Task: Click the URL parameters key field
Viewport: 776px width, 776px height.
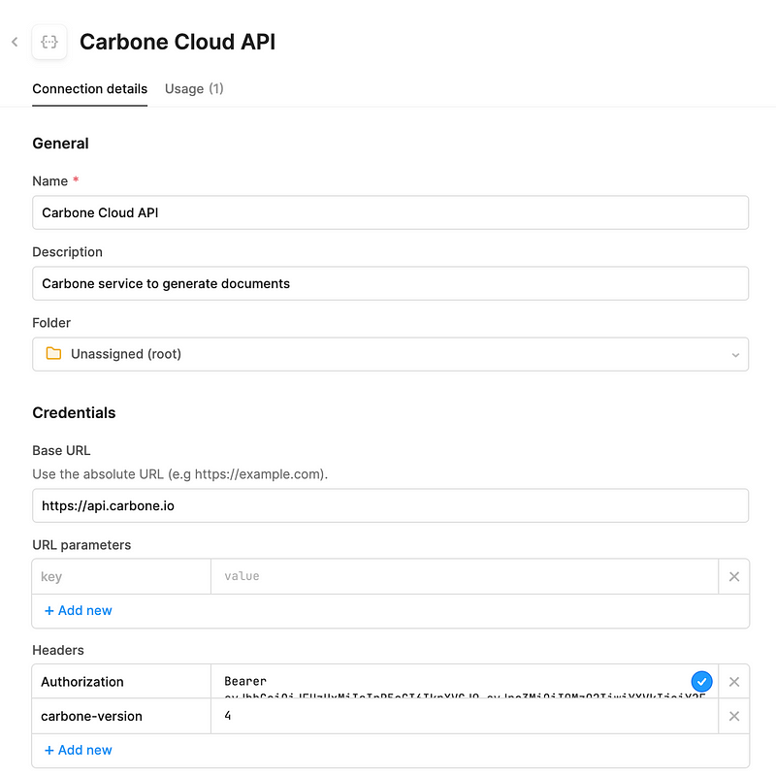Action: pos(121,576)
